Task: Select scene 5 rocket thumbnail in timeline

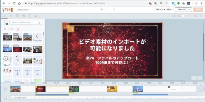Action: [x=138, y=89]
